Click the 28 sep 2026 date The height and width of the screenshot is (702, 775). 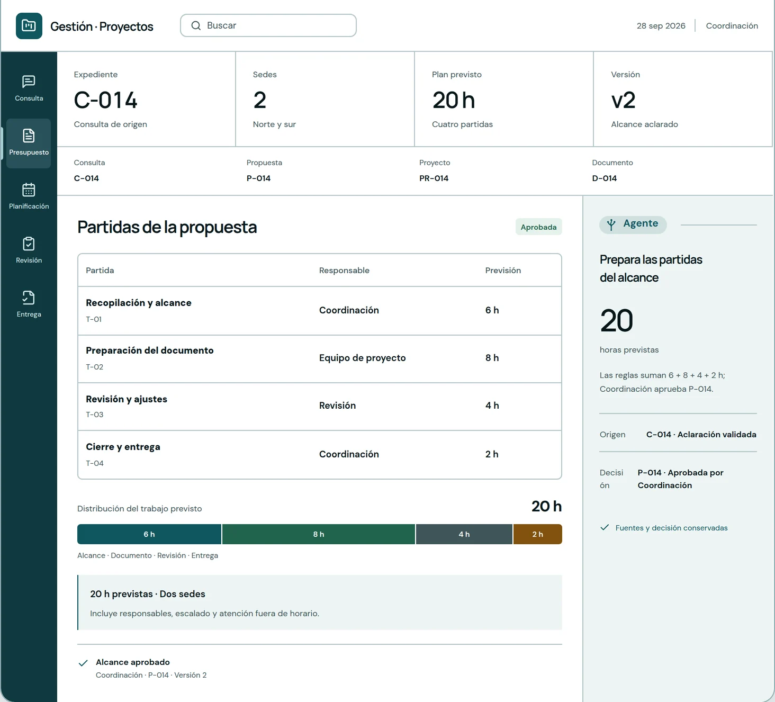(x=661, y=25)
